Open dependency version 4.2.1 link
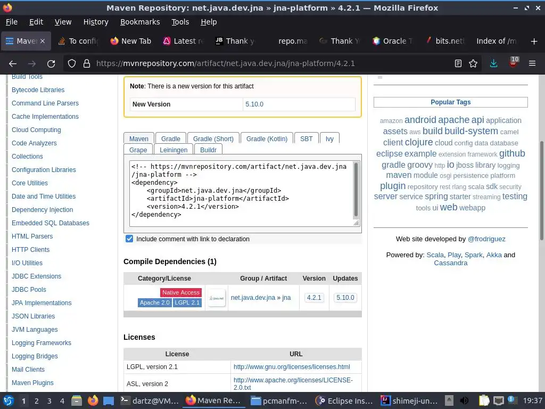The height and width of the screenshot is (409, 545). click(x=314, y=298)
